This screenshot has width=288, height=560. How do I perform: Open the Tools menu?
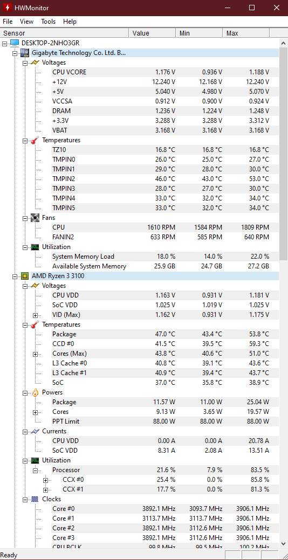click(48, 22)
